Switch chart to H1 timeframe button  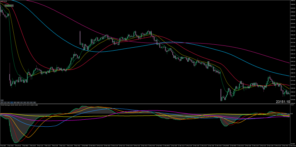click(x=21, y=103)
